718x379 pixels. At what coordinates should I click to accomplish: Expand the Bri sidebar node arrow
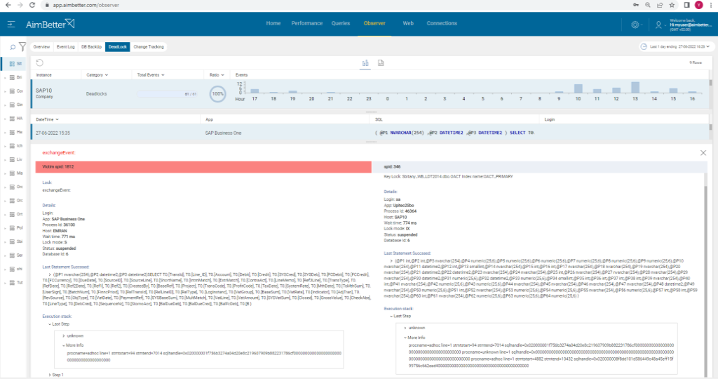(5, 78)
